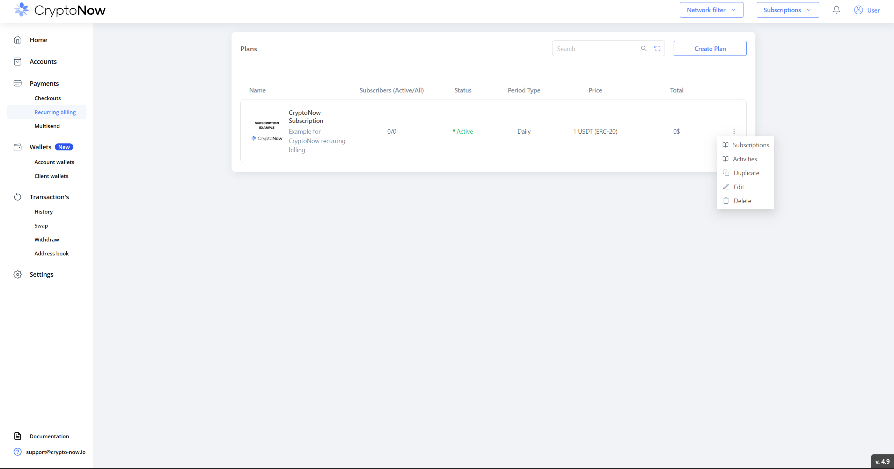
Task: Open Client wallets page
Action: (51, 176)
